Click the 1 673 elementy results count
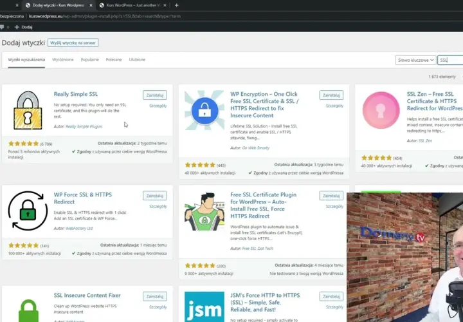The image size is (463, 322). (442, 77)
